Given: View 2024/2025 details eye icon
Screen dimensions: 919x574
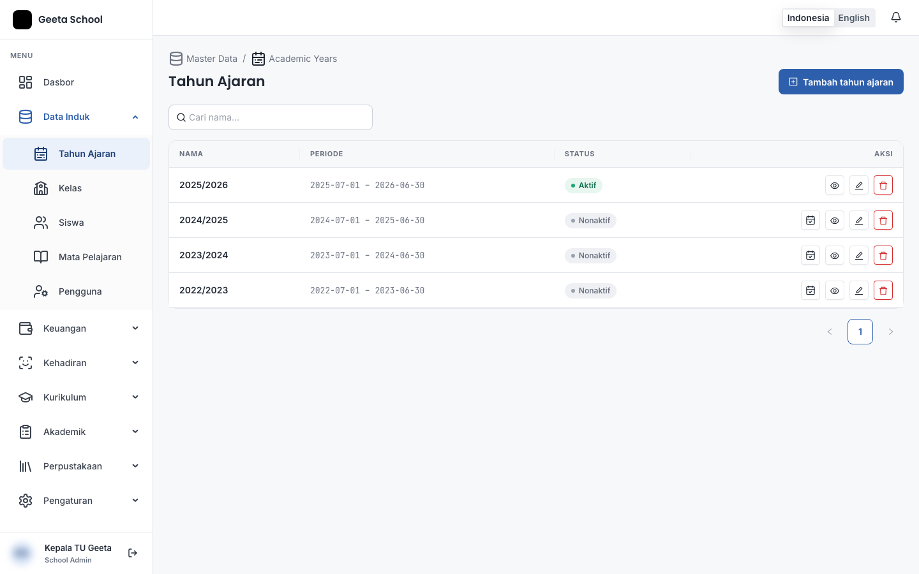Looking at the screenshot, I should [x=835, y=221].
